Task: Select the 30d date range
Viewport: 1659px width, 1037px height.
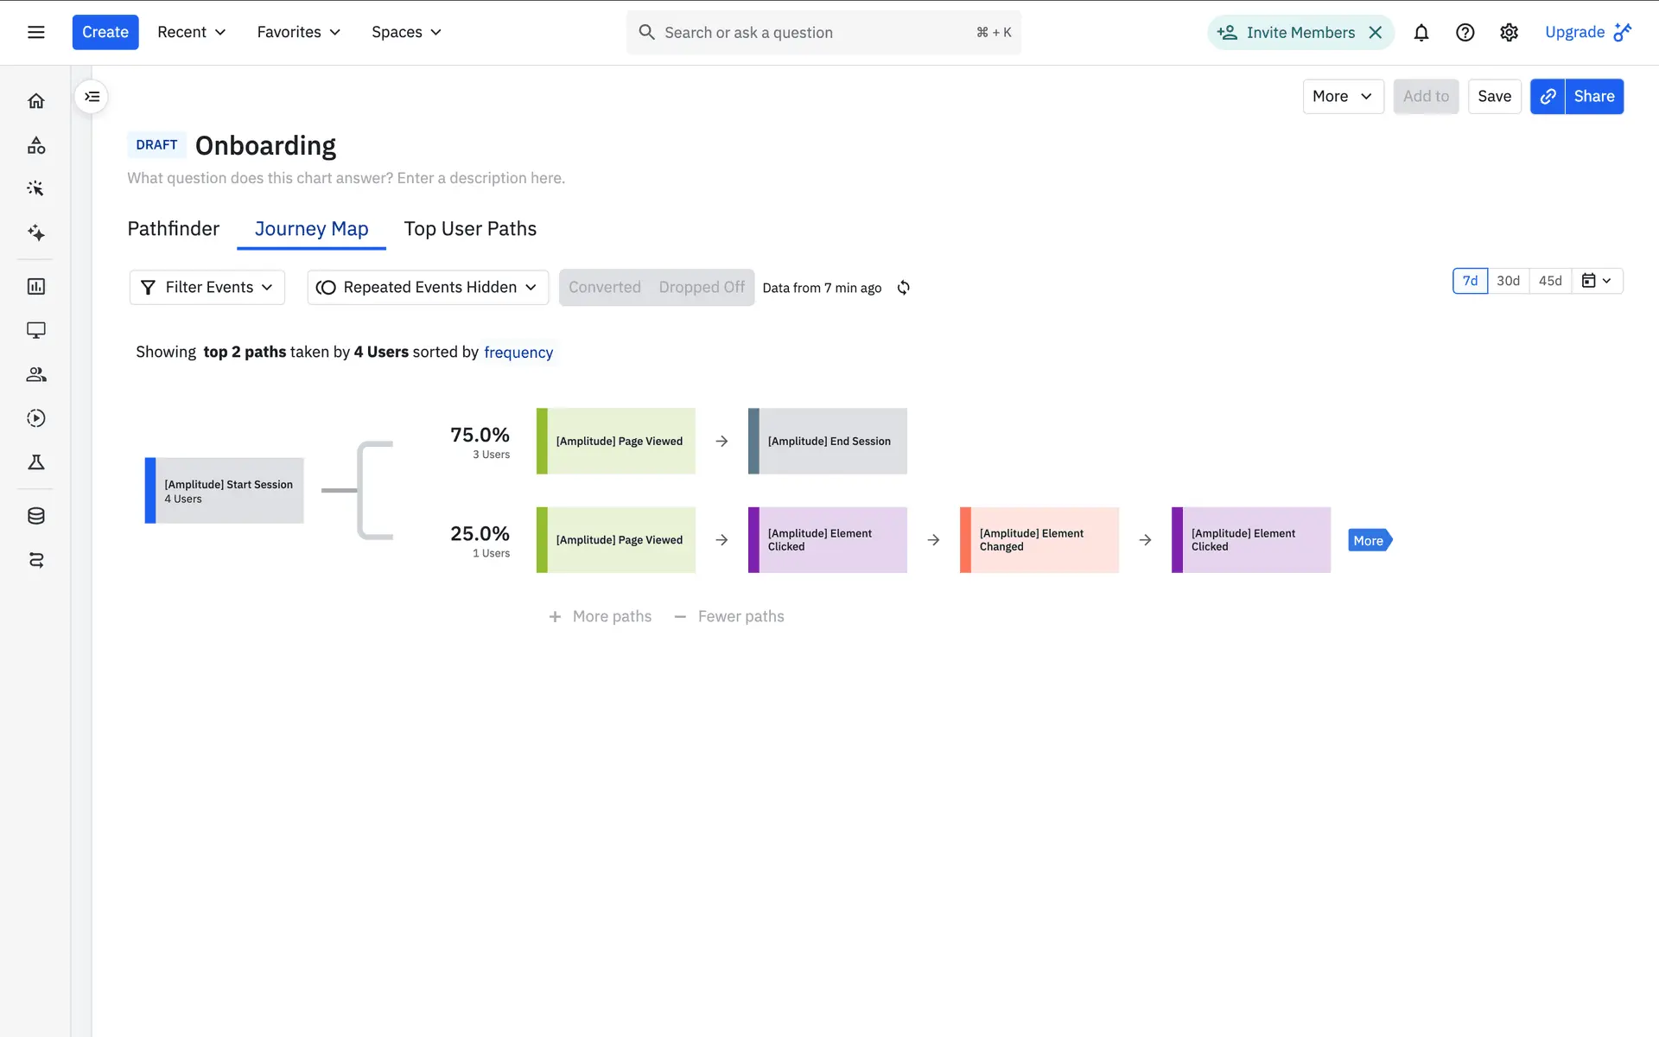Action: (x=1508, y=281)
